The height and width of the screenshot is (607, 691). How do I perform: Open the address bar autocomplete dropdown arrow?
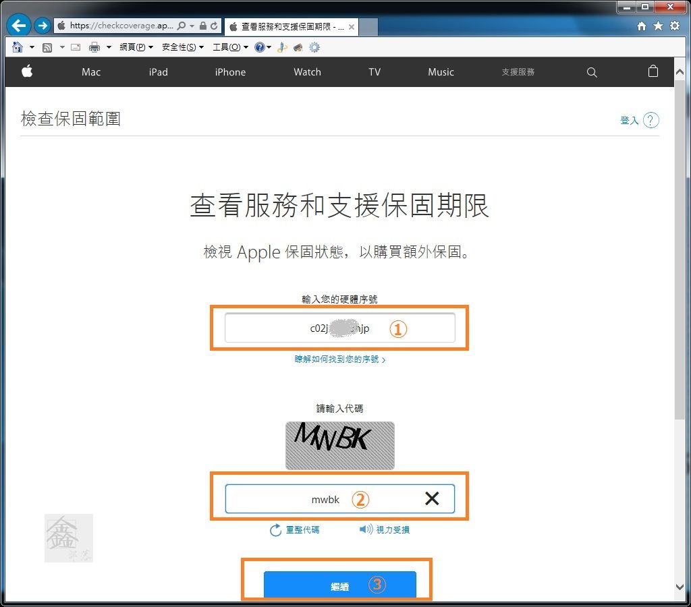[192, 26]
